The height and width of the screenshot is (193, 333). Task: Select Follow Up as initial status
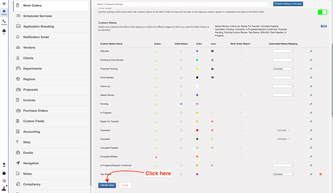point(181,86)
